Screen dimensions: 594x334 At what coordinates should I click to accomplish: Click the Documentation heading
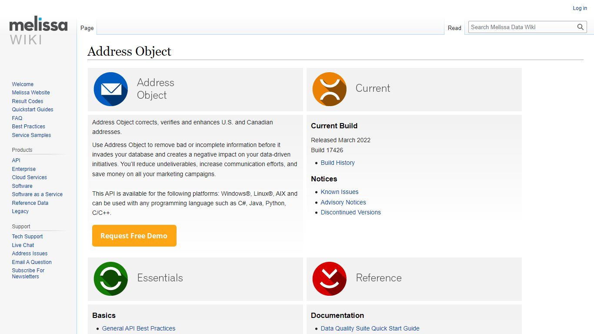337,315
